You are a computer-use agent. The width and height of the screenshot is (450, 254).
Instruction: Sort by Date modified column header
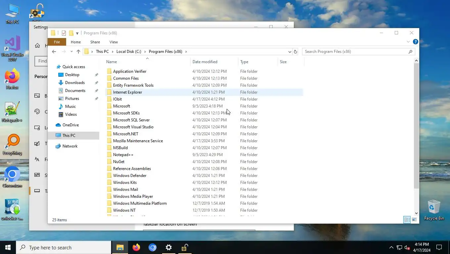pos(214,62)
